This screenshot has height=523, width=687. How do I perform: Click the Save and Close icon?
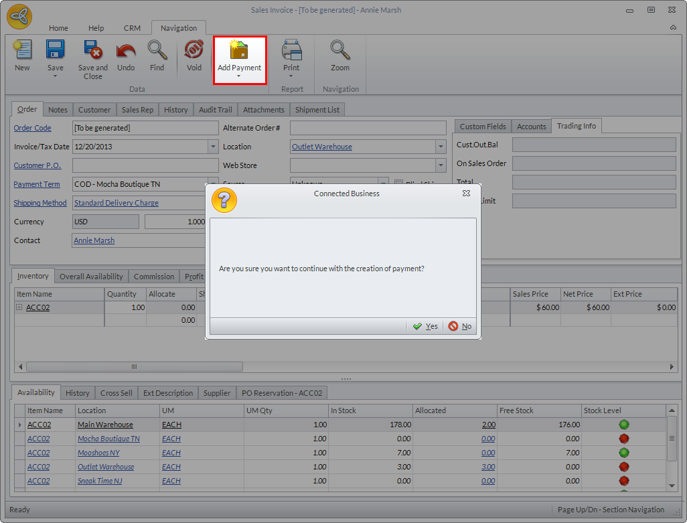point(92,51)
